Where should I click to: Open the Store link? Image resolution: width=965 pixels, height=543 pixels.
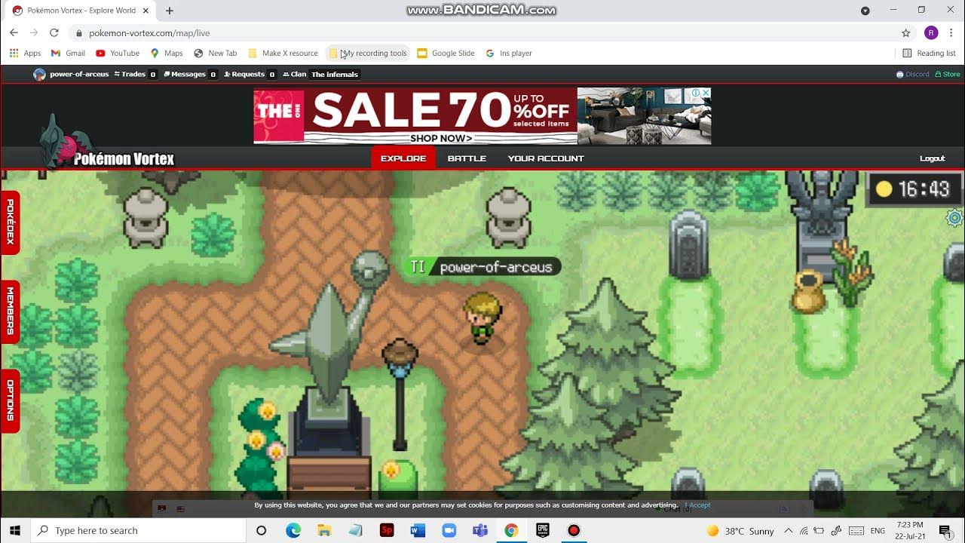[947, 74]
